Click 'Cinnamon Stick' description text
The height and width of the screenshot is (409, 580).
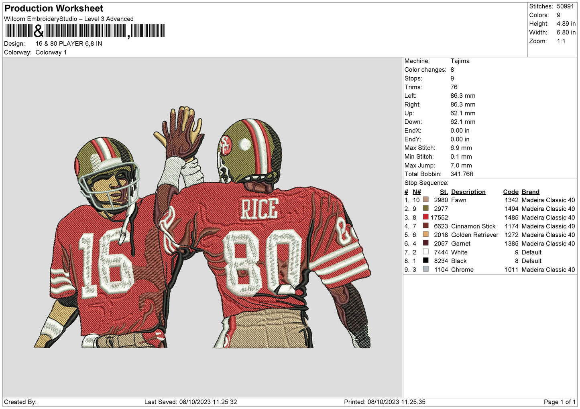click(474, 226)
